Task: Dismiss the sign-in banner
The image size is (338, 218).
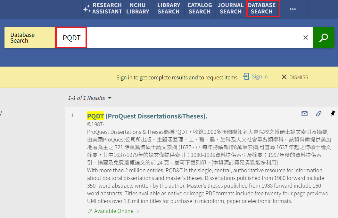Action: point(295,77)
